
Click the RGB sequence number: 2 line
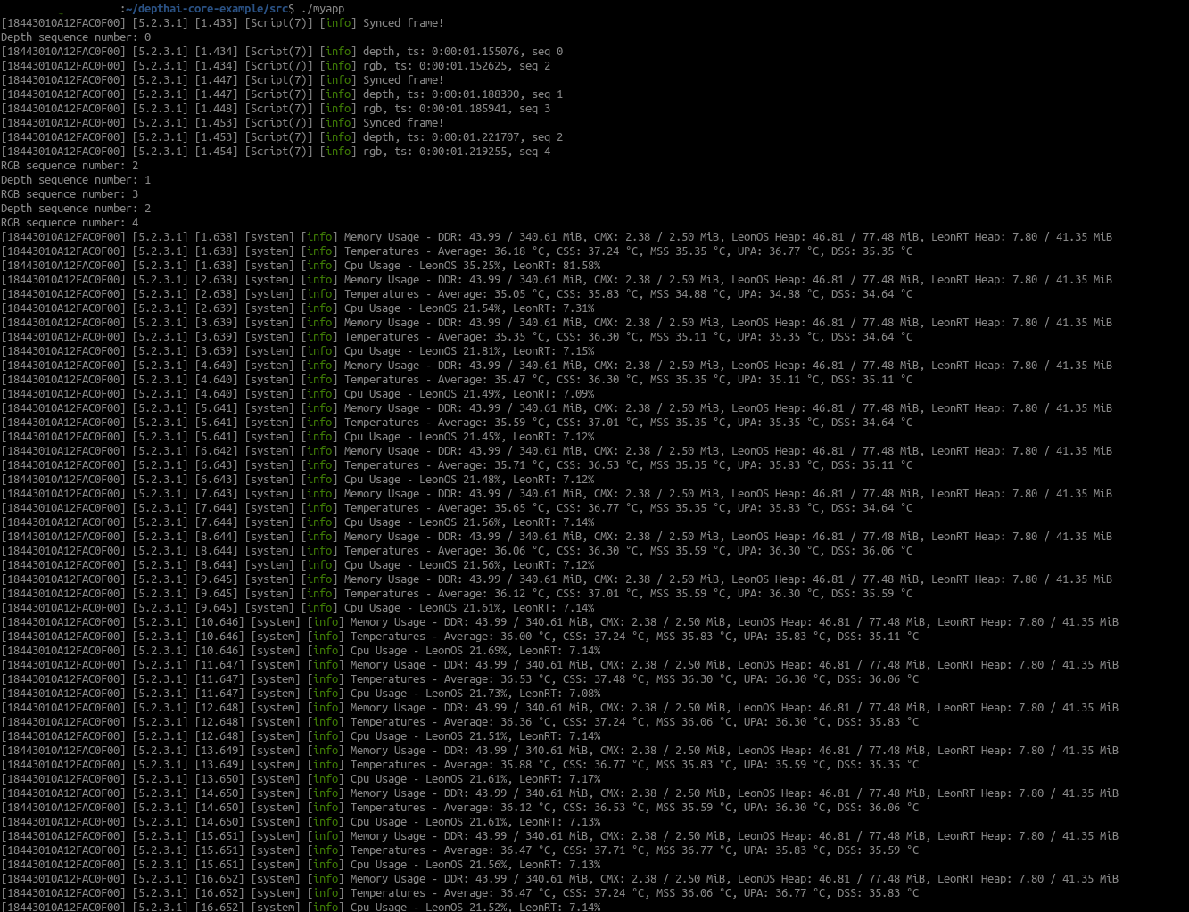point(69,165)
